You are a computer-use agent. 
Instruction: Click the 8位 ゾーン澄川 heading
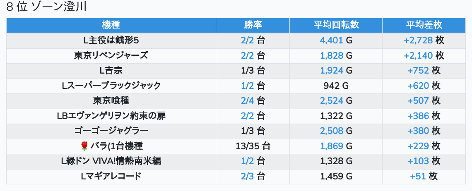pos(46,8)
